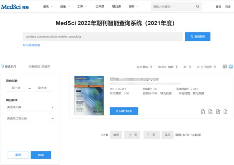The image size is (234, 165).
Task: Sort results by MedSci 指数
Action: click(x=168, y=67)
